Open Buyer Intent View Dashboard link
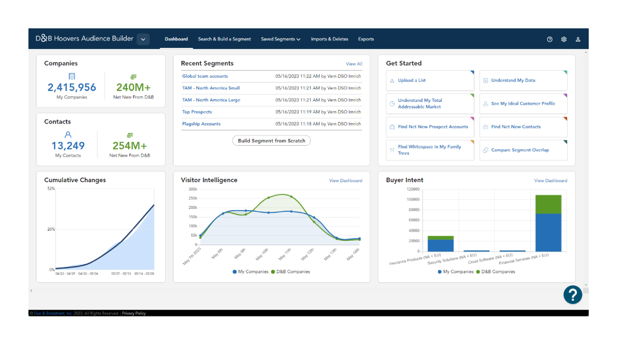Image resolution: width=620 pixels, height=345 pixels. tap(551, 180)
